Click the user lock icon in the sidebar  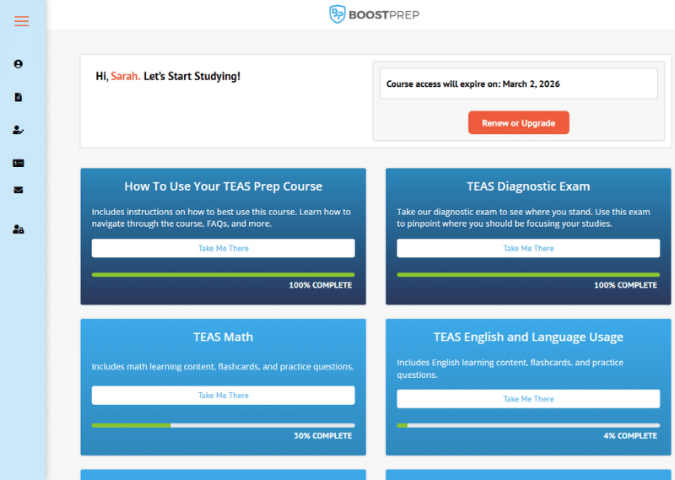coord(18,229)
